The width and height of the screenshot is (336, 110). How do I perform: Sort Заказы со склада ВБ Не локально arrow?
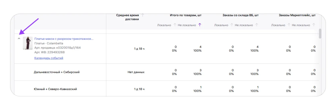[x=257, y=25]
